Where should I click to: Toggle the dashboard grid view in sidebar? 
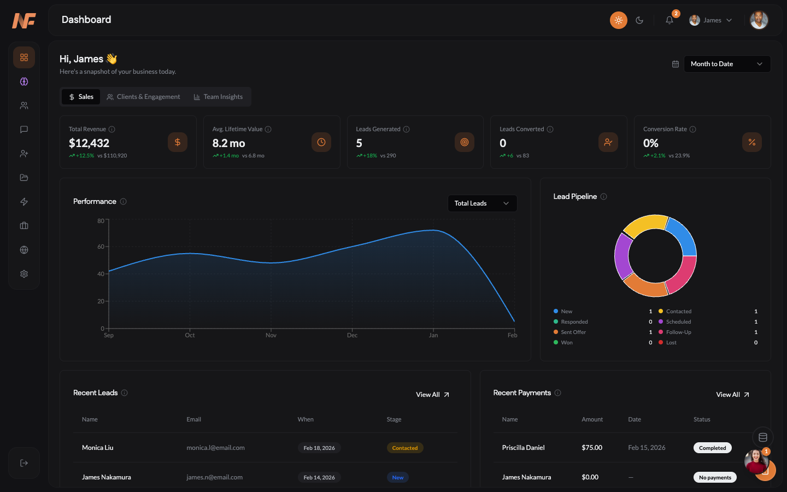coord(24,57)
